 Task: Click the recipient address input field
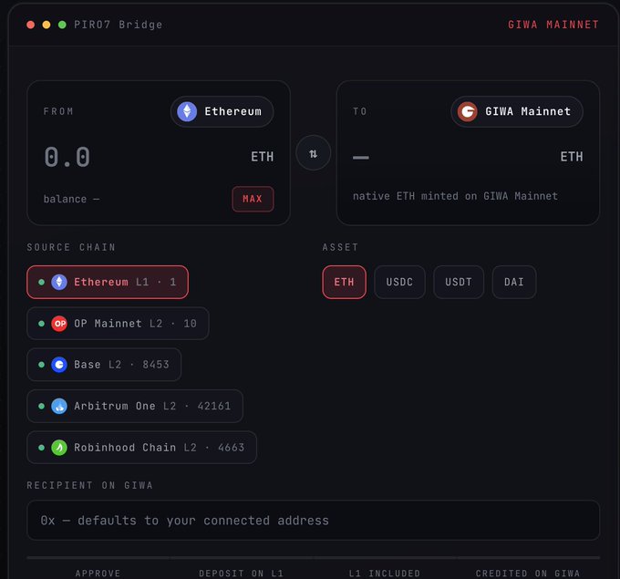(313, 521)
